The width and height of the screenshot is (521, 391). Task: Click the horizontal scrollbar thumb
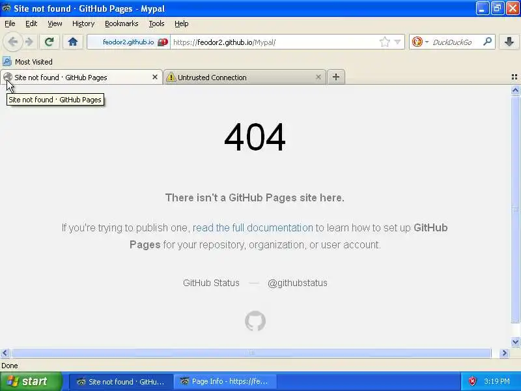pyautogui.click(x=251, y=353)
